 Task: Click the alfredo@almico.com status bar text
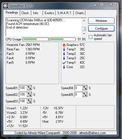[x=92, y=133]
